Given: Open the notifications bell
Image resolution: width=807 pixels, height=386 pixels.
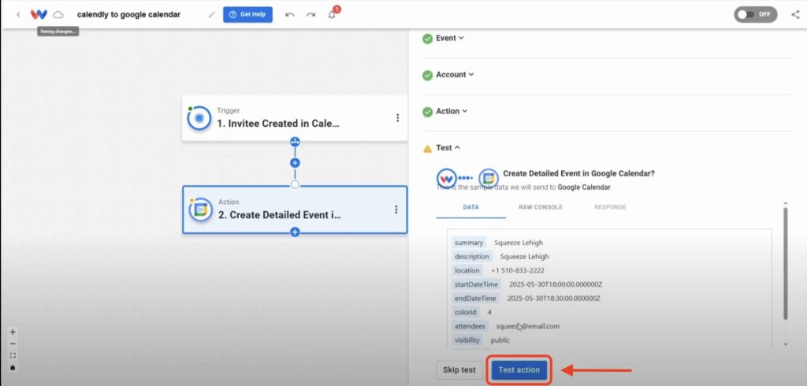Looking at the screenshot, I should 332,14.
